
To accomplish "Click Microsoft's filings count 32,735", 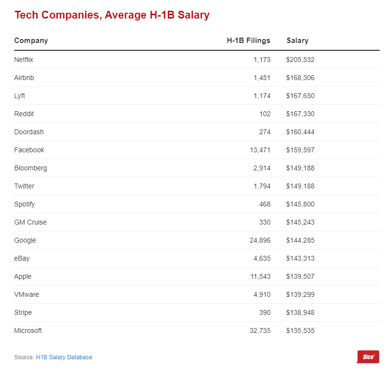I will click(260, 330).
